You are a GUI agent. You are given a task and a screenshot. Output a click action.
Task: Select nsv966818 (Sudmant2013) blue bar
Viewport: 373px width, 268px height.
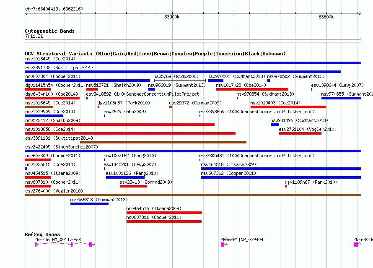tap(89, 204)
